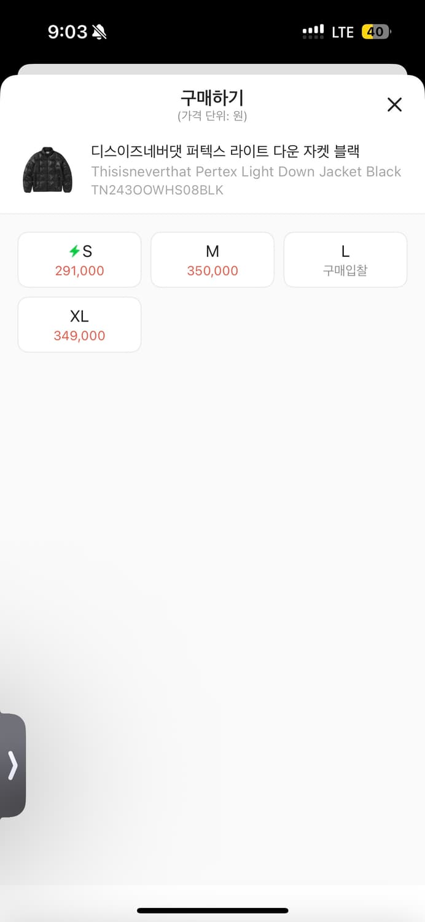Choose size L to place a purchase bid
425x922 pixels.
[x=345, y=259]
